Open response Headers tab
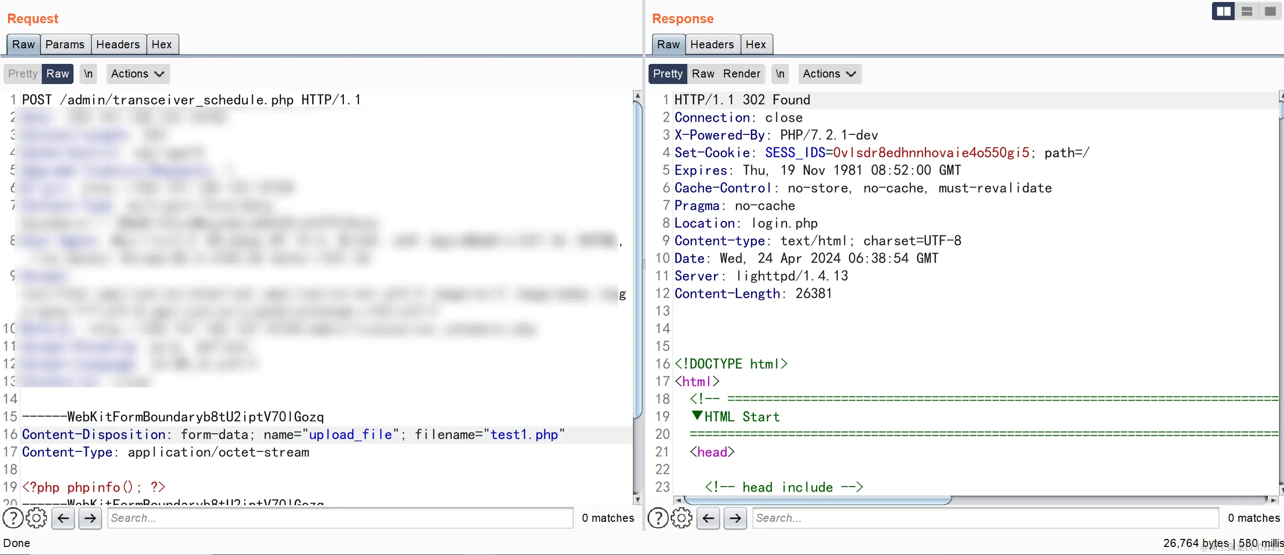This screenshot has width=1284, height=555. [712, 44]
